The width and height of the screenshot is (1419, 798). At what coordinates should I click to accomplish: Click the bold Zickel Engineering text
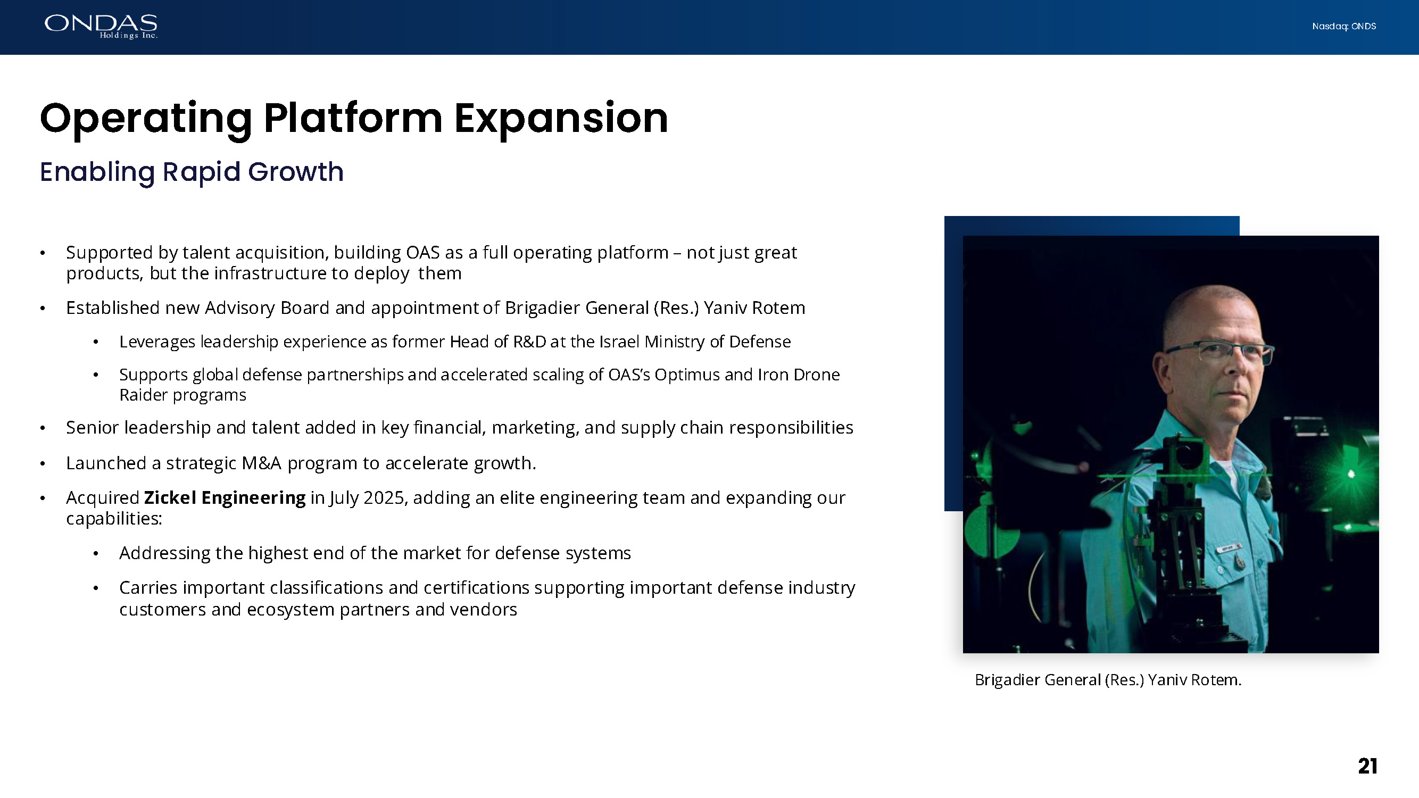[x=224, y=498]
